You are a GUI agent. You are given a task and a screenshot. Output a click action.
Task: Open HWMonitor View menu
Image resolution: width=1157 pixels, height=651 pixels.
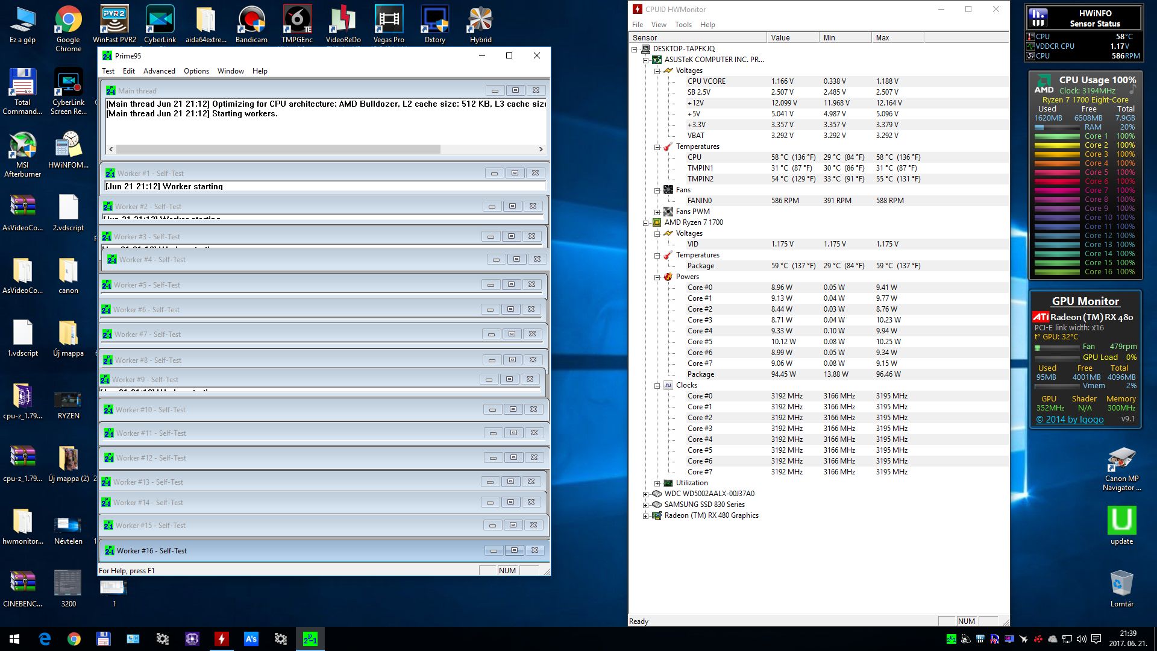coord(659,25)
